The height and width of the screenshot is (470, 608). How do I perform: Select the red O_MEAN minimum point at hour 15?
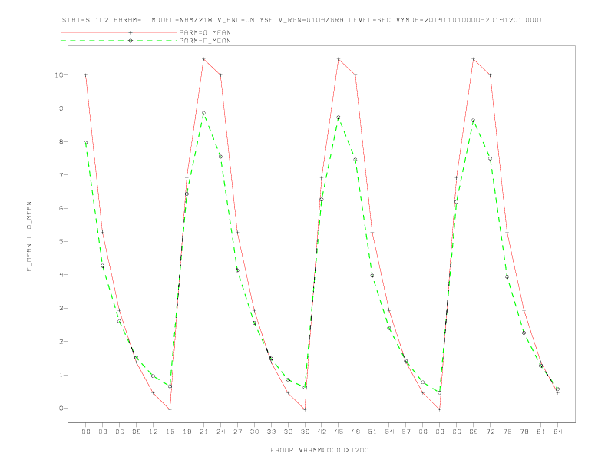[x=170, y=409]
